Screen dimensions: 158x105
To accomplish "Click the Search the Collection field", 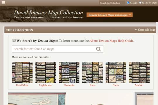I will tap(112, 3).
